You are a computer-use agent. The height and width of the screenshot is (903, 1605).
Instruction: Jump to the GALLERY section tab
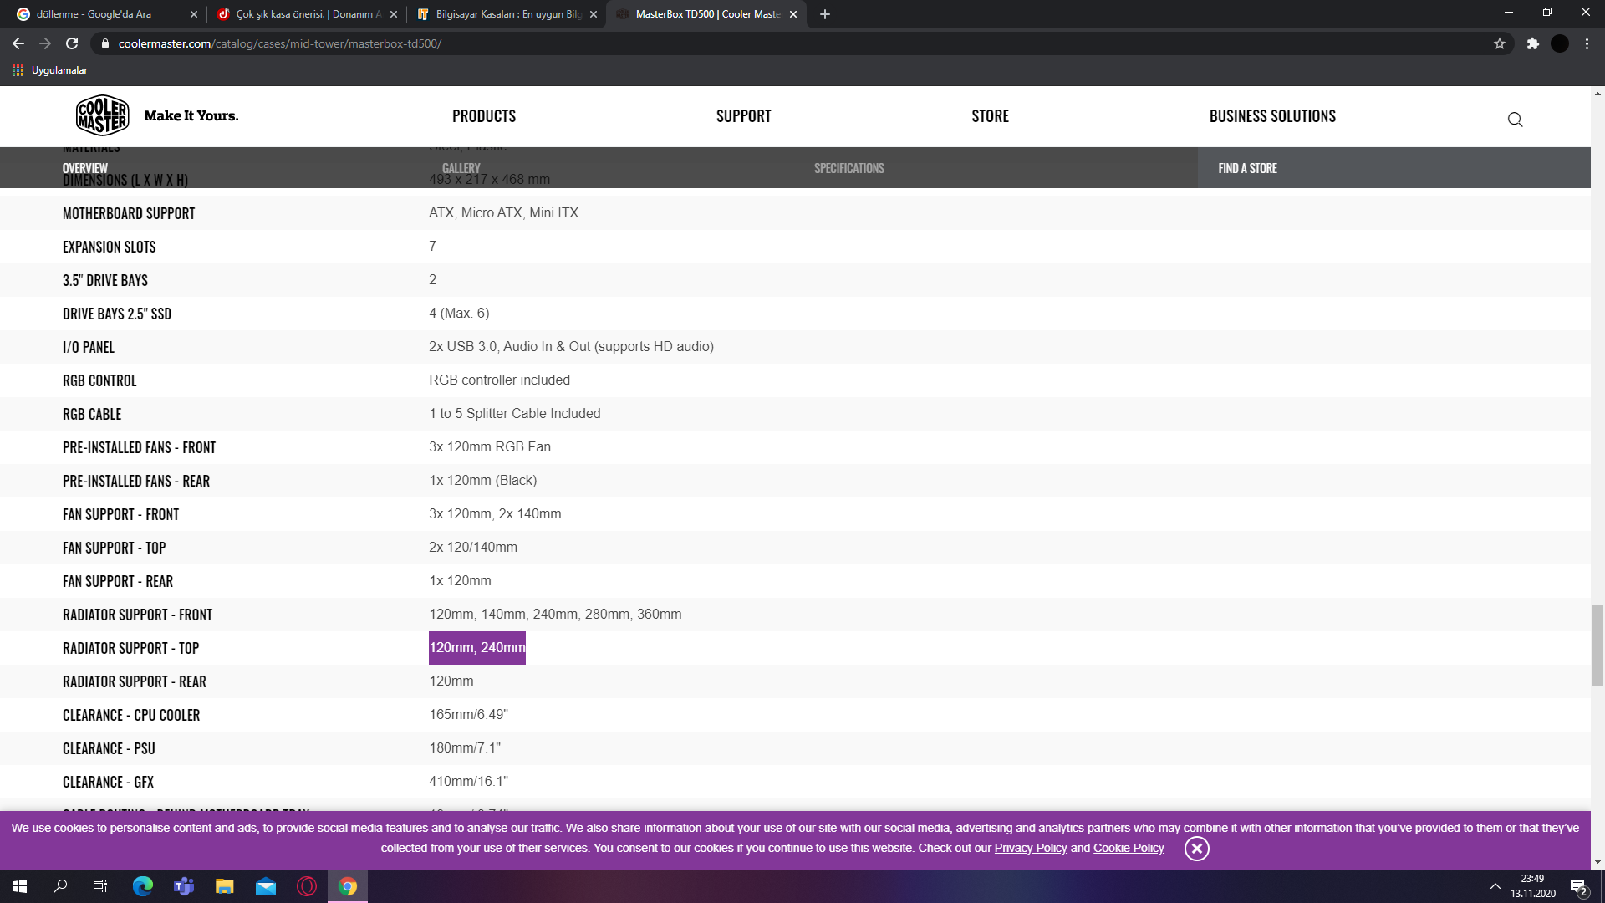(461, 168)
